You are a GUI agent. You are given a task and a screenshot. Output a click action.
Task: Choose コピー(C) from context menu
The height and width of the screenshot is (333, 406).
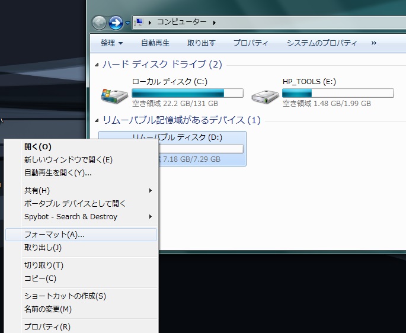coord(81,278)
